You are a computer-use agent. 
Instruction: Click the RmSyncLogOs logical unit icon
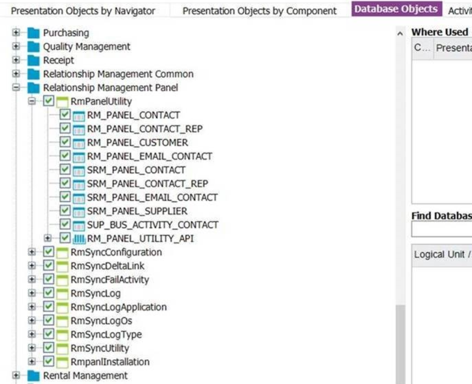pyautogui.click(x=62, y=321)
